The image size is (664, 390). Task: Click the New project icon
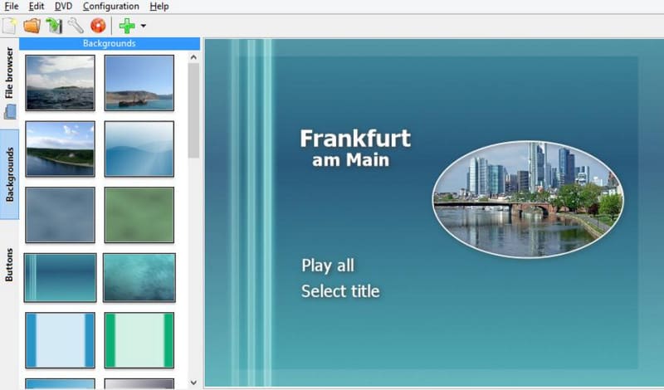point(9,26)
